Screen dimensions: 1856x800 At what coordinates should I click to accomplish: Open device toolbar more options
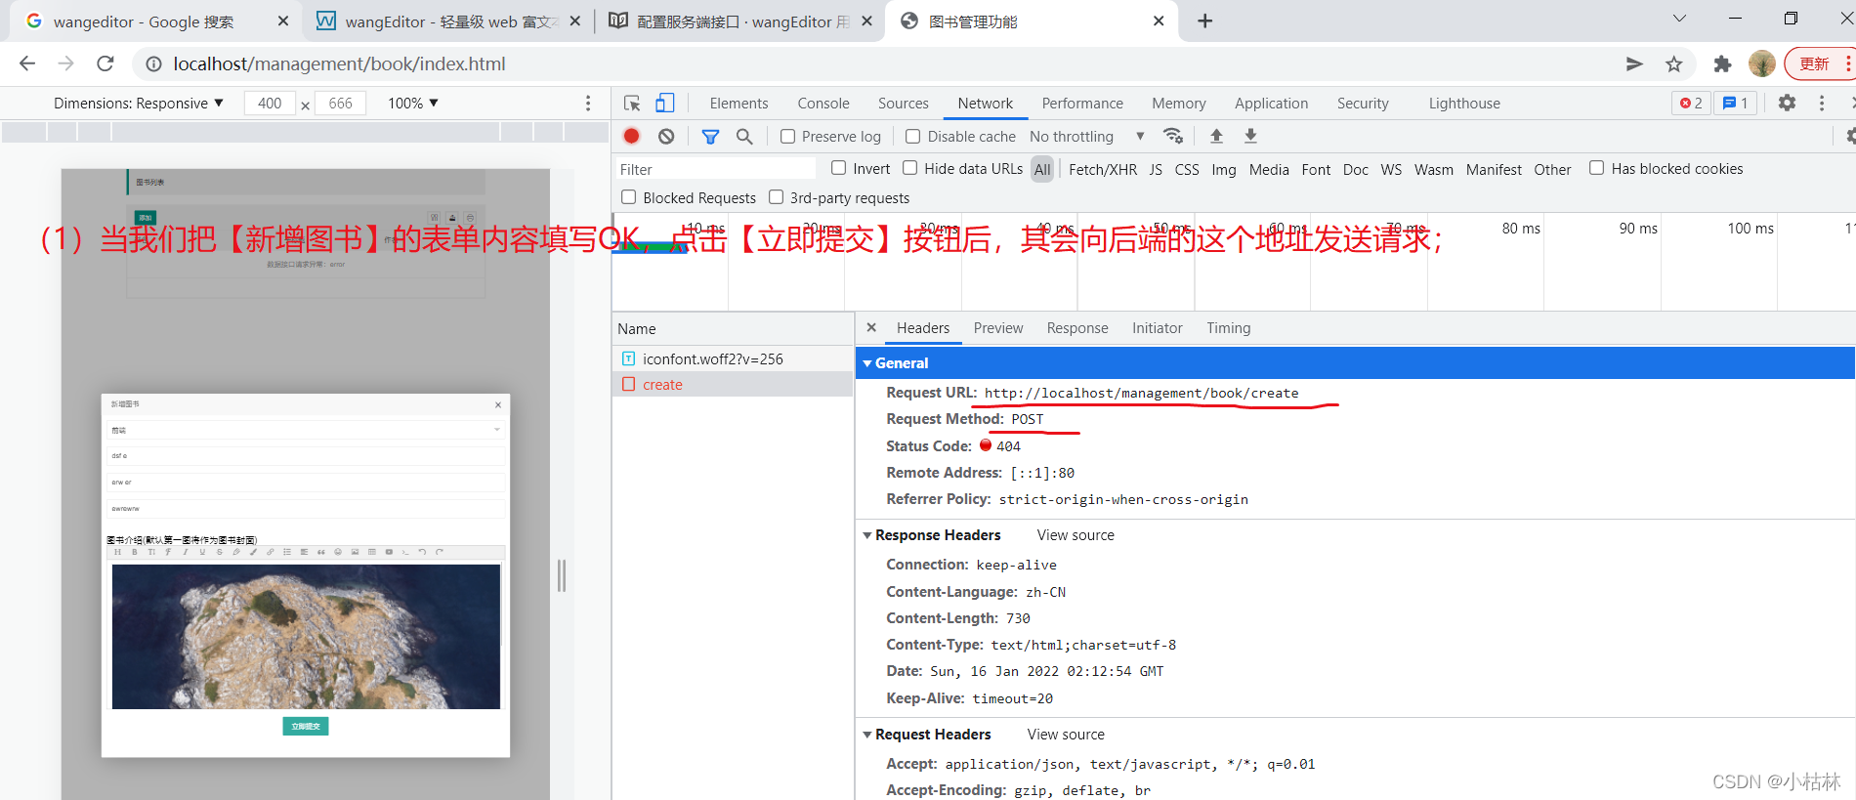[588, 104]
